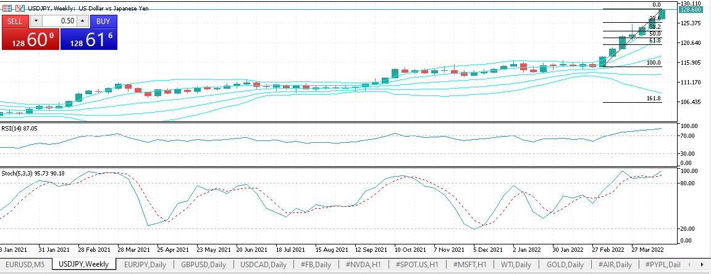
Task: Open the EURJPY,Daily chart tab
Action: pyautogui.click(x=145, y=264)
